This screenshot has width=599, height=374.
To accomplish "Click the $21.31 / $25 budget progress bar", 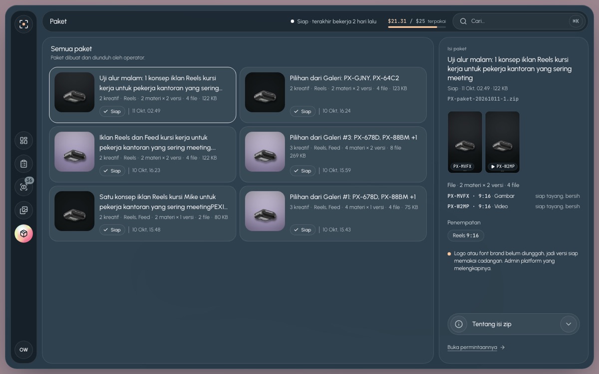I will (417, 27).
